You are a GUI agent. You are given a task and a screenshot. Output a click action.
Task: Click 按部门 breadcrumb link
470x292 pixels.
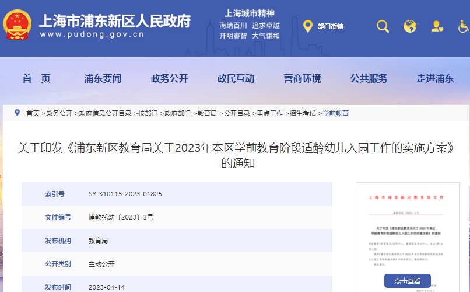coord(148,113)
